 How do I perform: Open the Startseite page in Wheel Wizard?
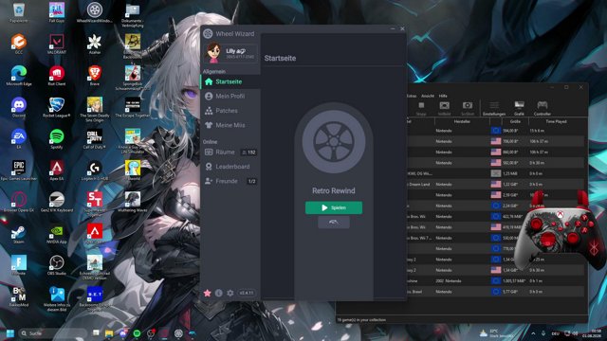click(230, 81)
